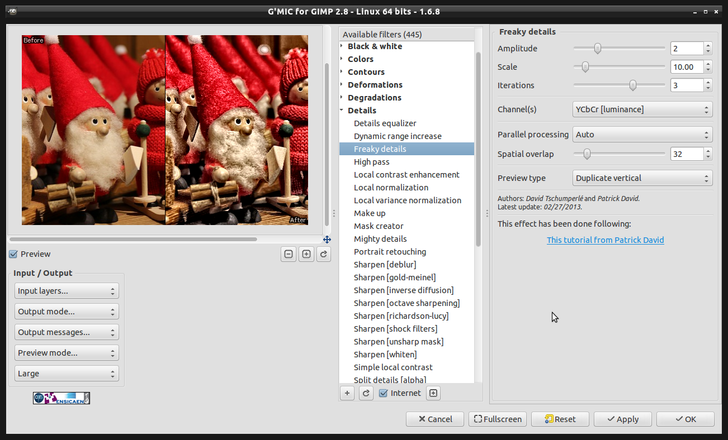
Task: Confirm with the OK button
Action: pos(686,419)
